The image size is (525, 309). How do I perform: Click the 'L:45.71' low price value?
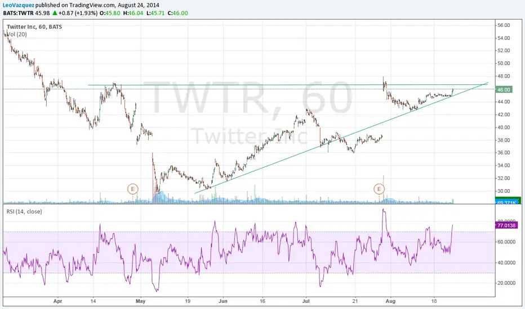[155, 13]
